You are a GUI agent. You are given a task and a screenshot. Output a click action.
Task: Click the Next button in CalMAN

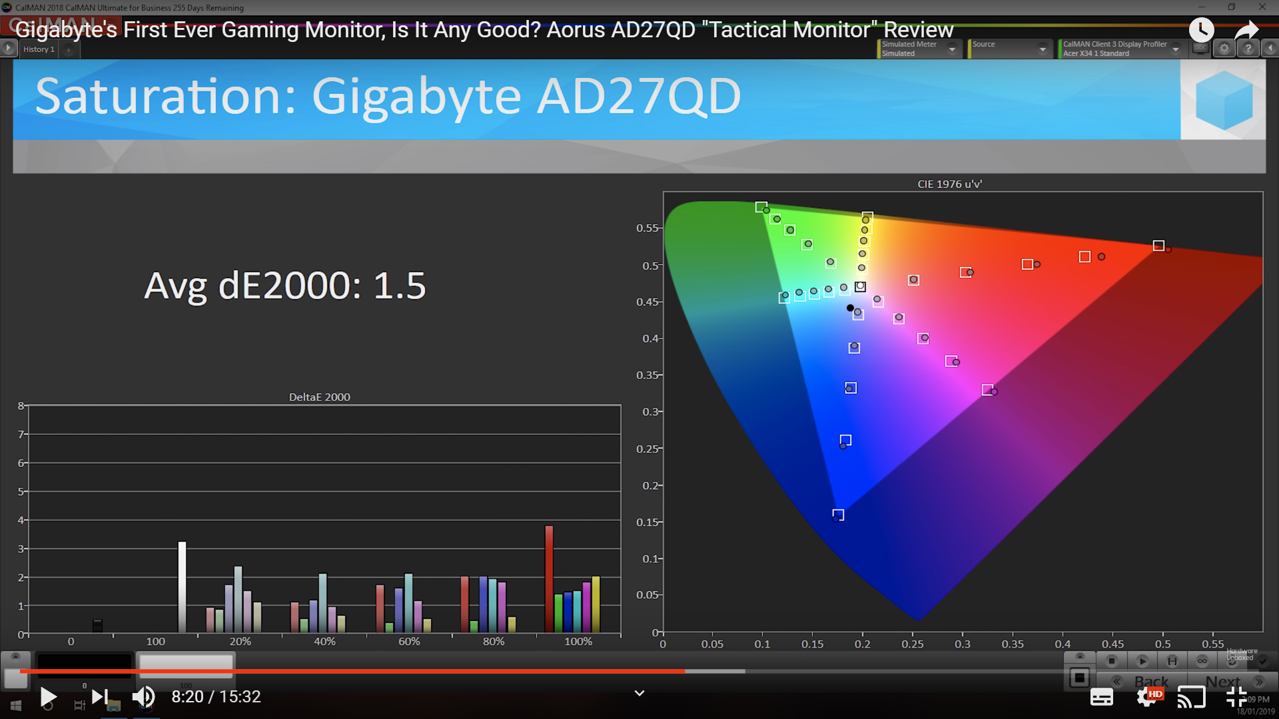coord(1232,682)
